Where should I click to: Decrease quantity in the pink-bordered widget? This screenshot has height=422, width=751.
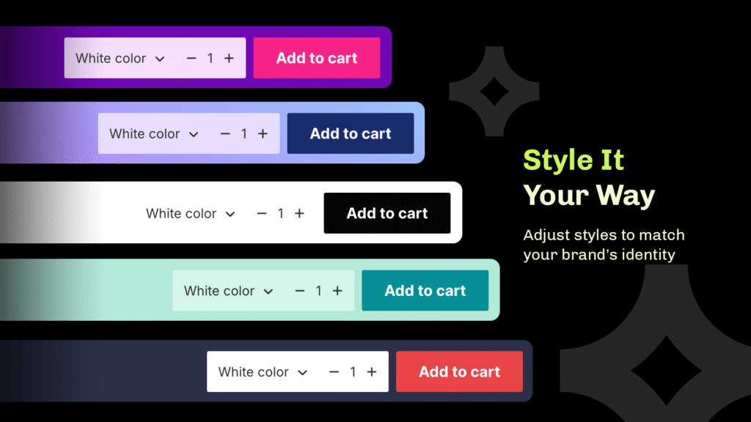click(192, 58)
